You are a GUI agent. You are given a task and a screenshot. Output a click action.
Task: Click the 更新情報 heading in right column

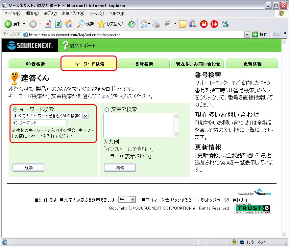coord(208,147)
